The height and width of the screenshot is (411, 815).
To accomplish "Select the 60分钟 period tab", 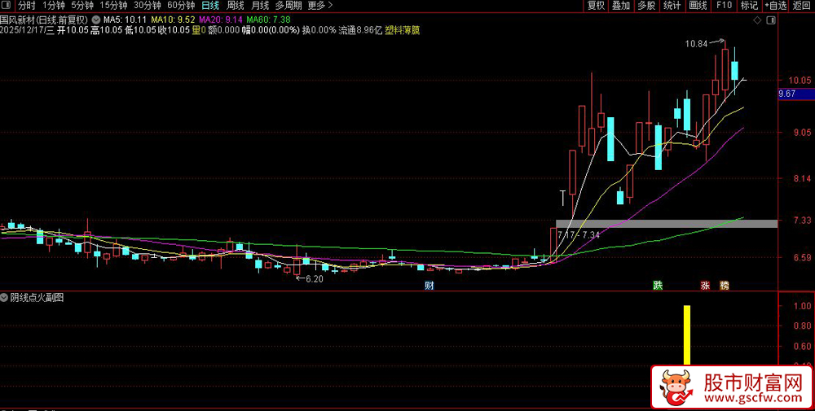I will click(181, 6).
